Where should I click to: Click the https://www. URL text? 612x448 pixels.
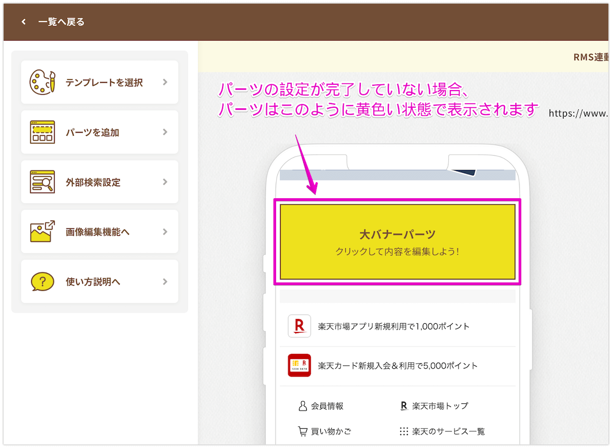pos(578,113)
